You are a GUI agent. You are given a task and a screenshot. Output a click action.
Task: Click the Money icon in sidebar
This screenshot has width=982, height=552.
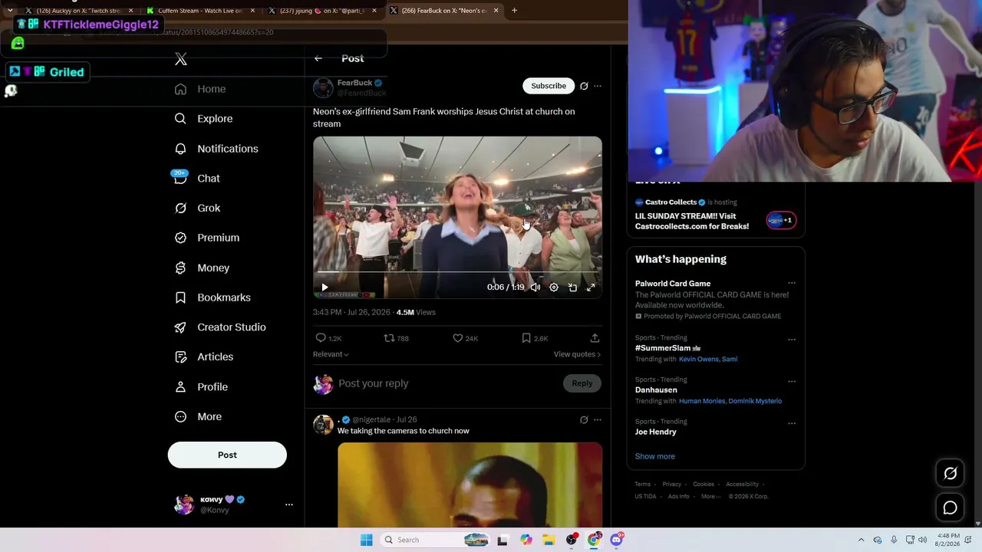tap(180, 268)
